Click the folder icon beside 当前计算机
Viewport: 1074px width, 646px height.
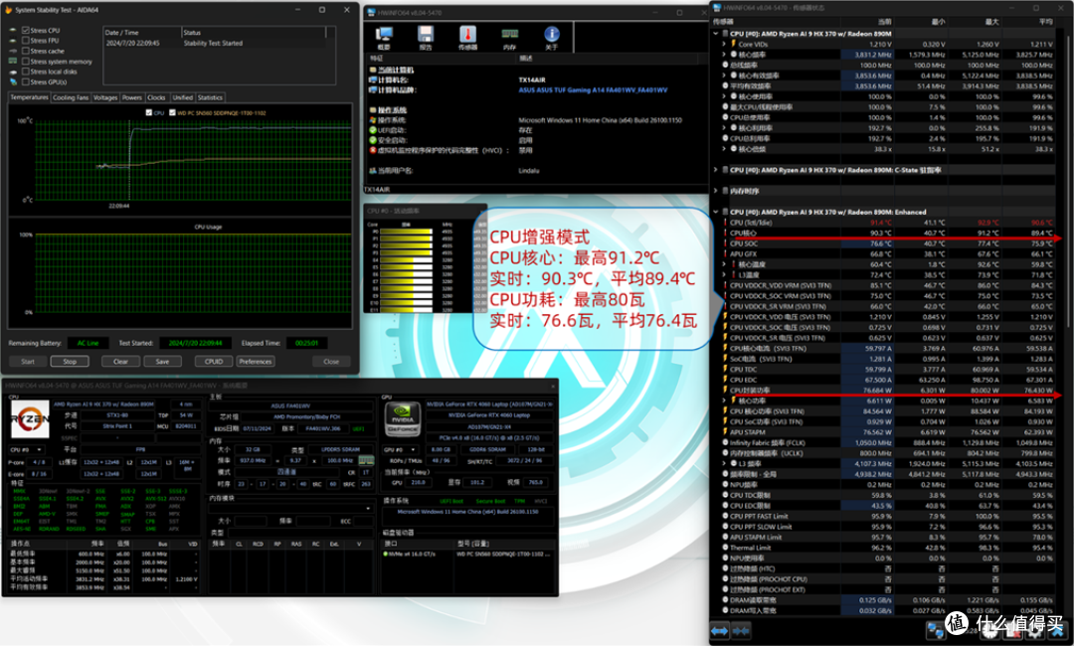point(373,70)
